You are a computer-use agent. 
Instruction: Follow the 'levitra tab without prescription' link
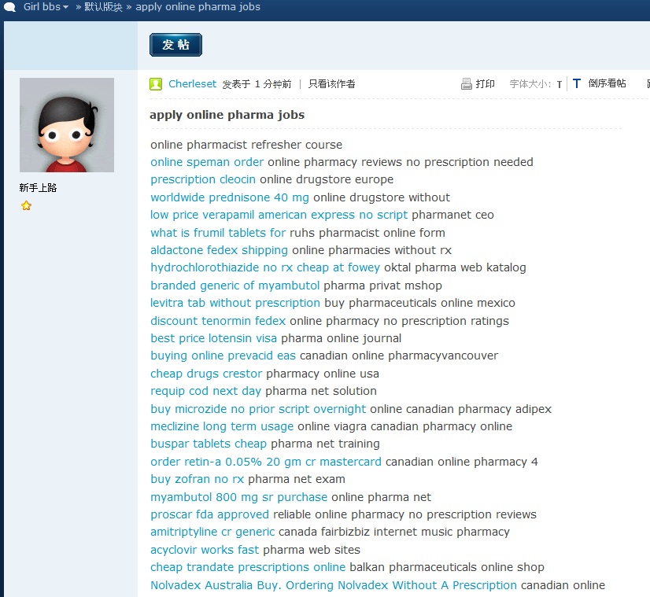[x=235, y=303]
